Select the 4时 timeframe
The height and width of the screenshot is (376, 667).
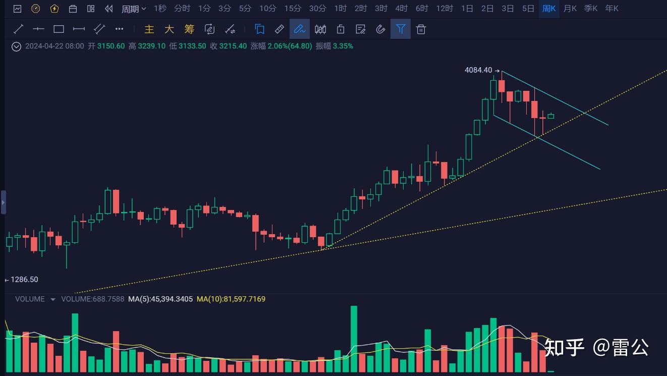tap(401, 9)
